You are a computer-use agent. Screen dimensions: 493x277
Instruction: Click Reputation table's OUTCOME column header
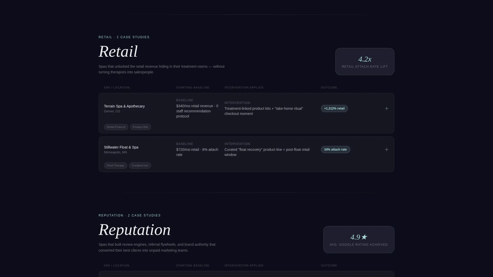point(329,265)
